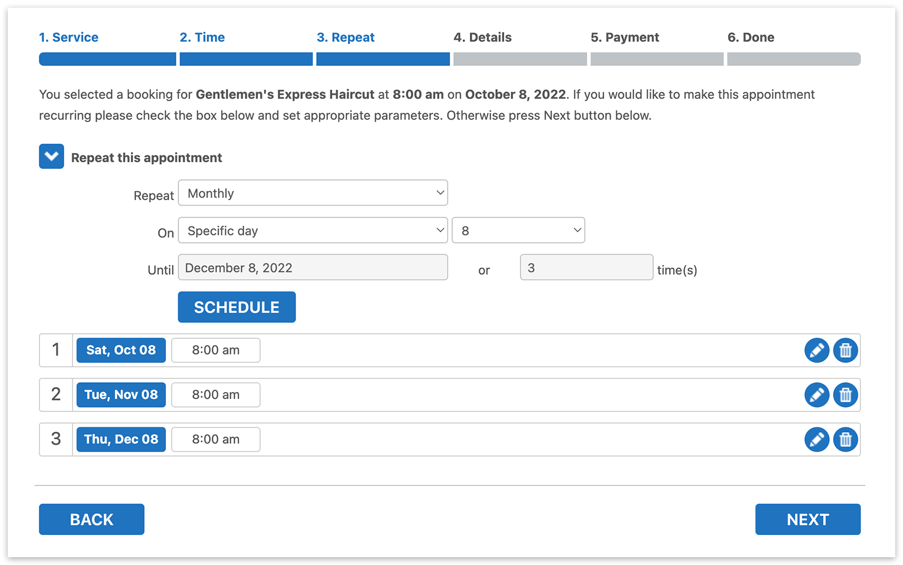This screenshot has width=903, height=565.
Task: Open the day number 8 dropdown
Action: point(519,230)
